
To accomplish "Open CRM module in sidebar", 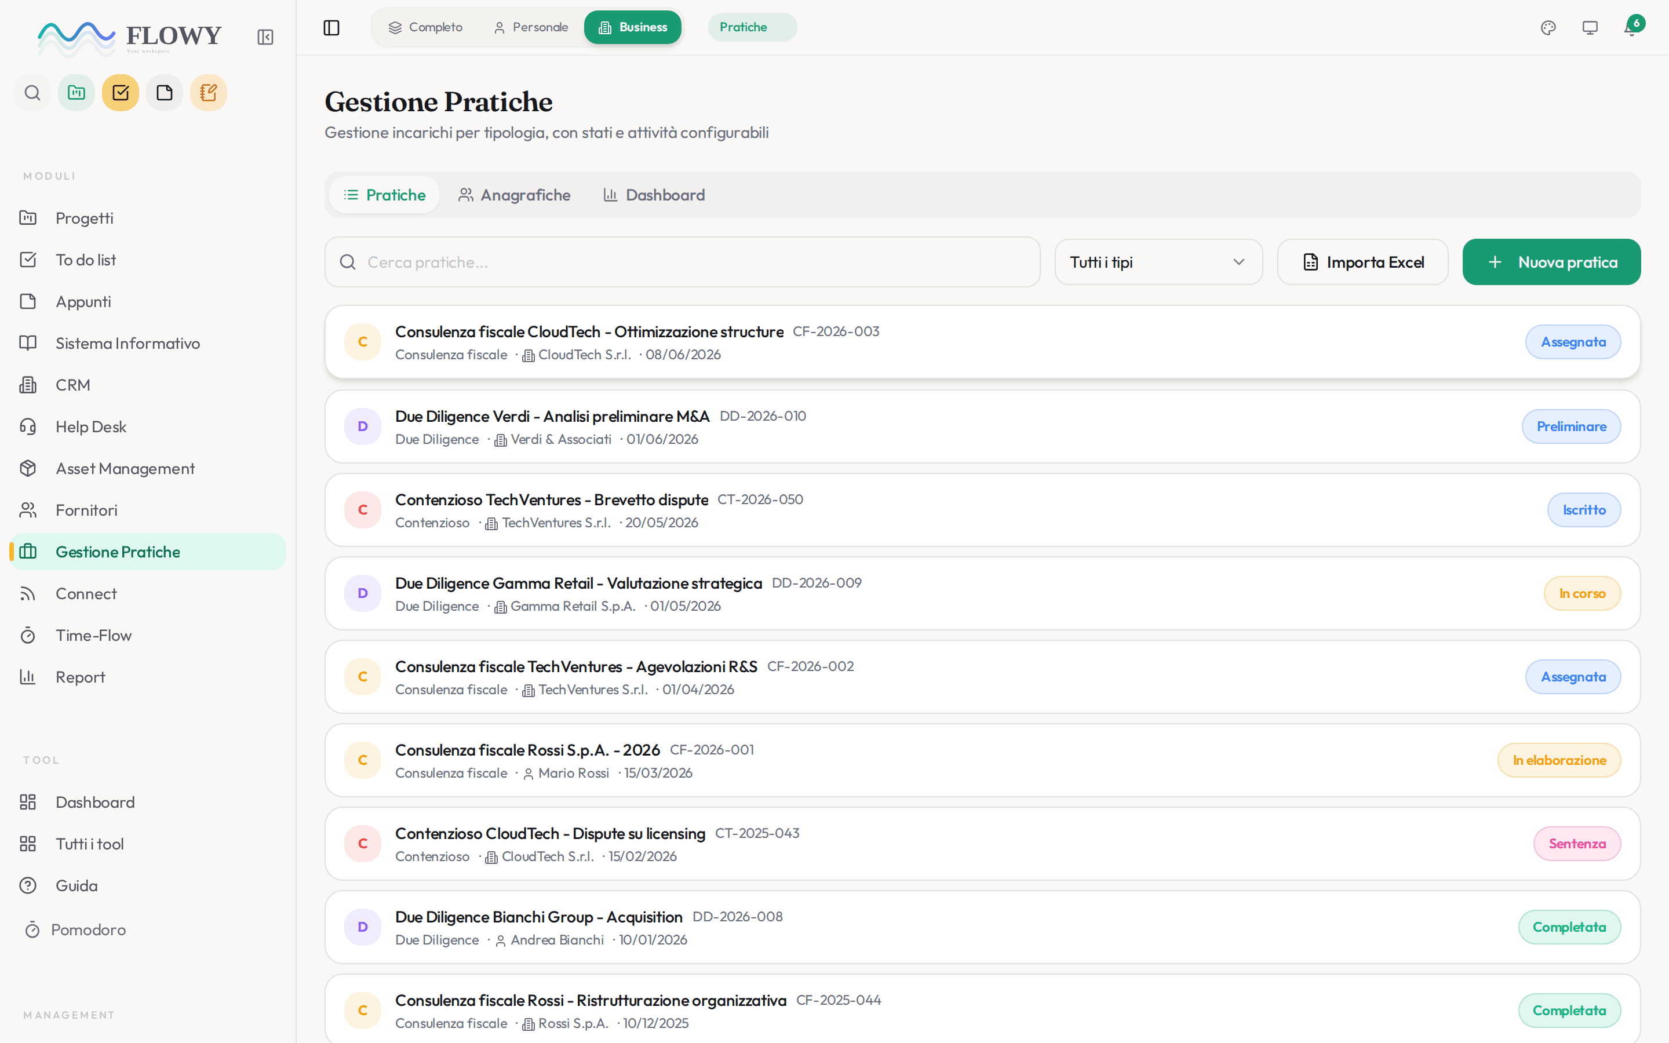I will point(148,385).
